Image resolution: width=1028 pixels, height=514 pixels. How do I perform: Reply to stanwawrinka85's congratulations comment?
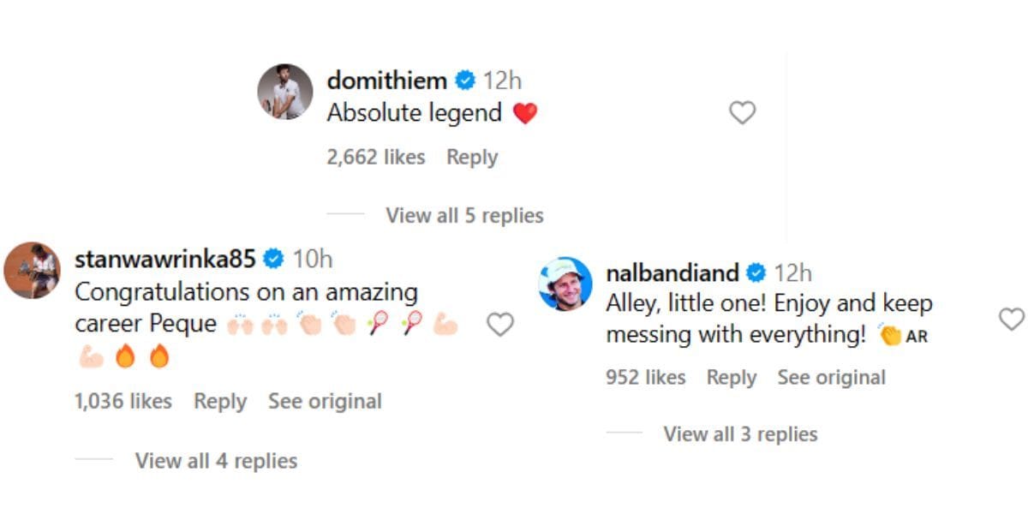220,401
